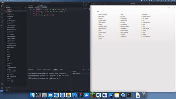Open App Store from the Dock
This screenshot has width=176, height=99.
87,95
